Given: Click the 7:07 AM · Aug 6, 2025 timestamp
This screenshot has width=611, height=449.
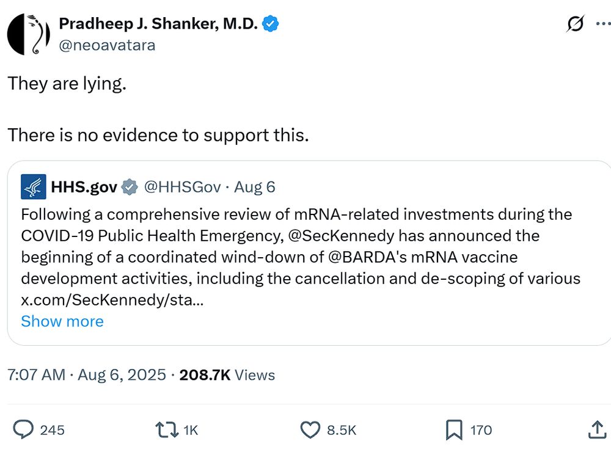Looking at the screenshot, I should [x=87, y=375].
